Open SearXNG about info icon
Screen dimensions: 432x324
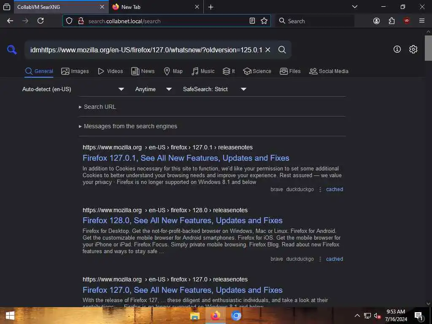coord(397,49)
